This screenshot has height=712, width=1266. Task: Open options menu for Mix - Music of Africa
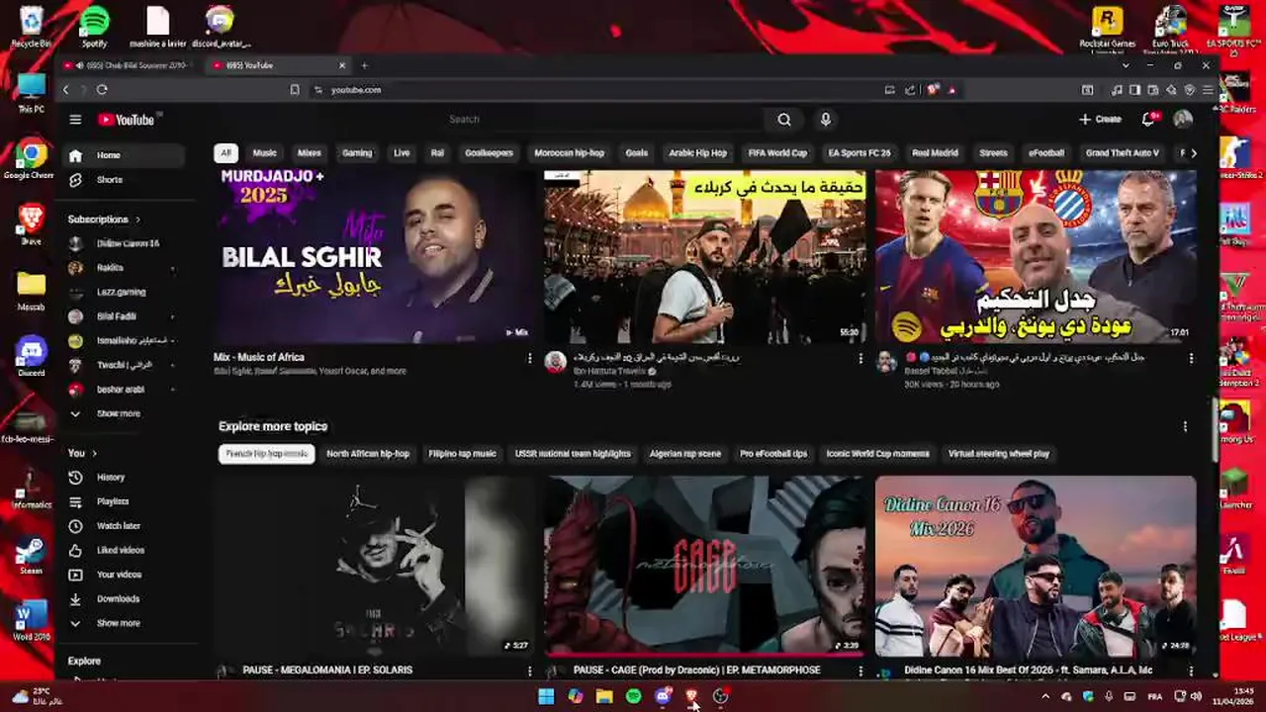click(529, 359)
